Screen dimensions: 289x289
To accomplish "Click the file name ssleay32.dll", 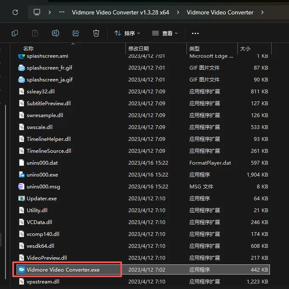I will click(41, 92).
